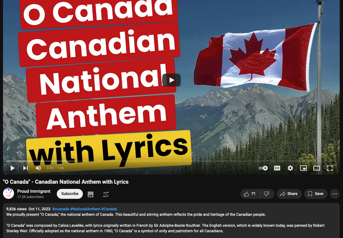343x238 pixels.
Task: Open the more actions ellipsis menu
Action: [x=335, y=194]
